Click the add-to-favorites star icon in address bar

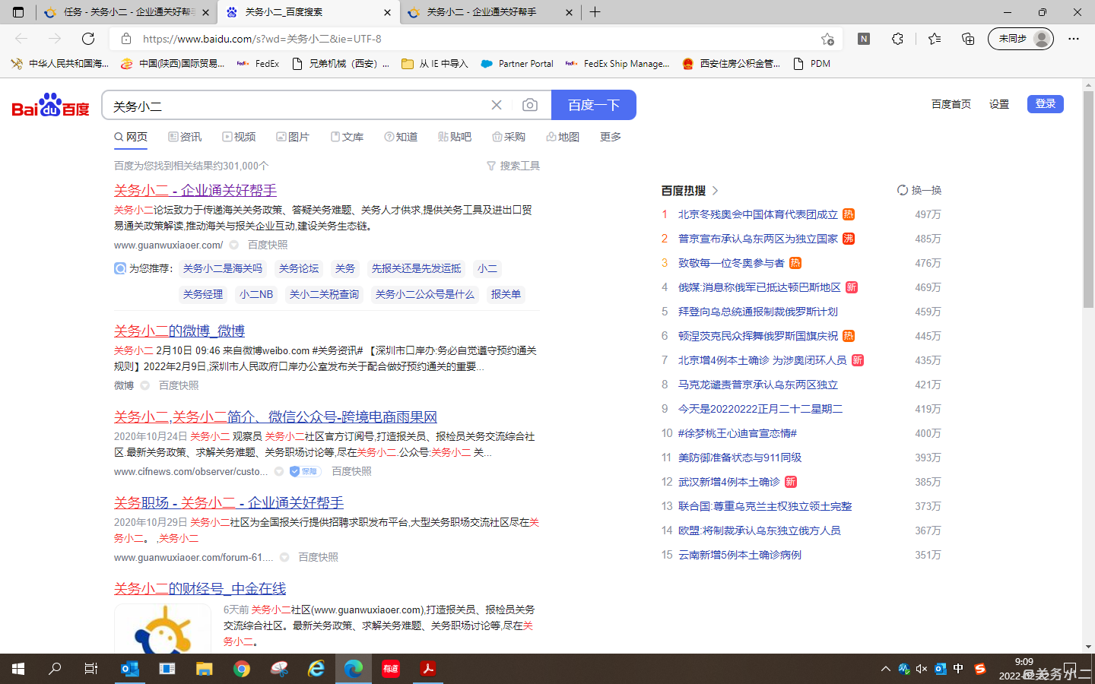827,39
